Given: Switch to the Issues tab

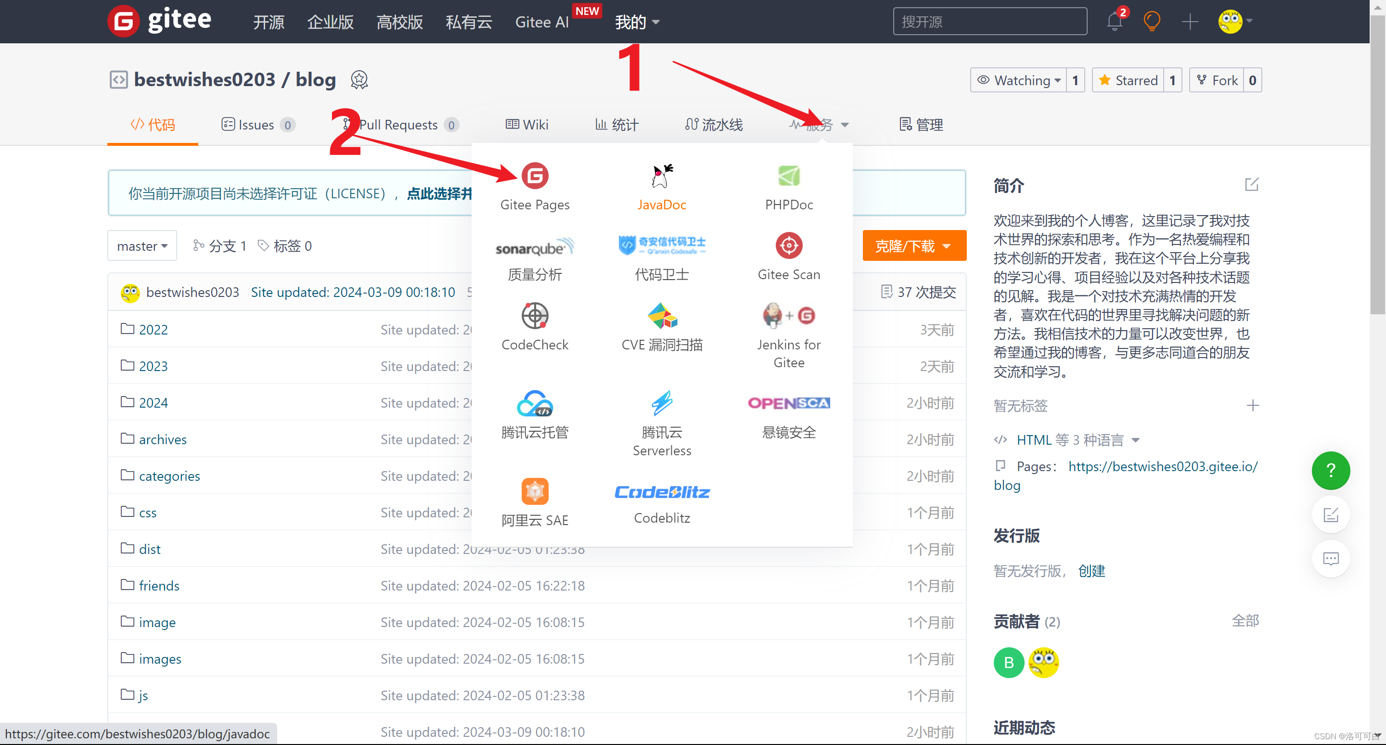Looking at the screenshot, I should click(x=258, y=125).
